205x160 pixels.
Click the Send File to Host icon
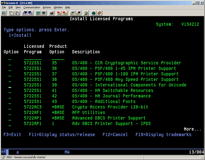[25, 13]
